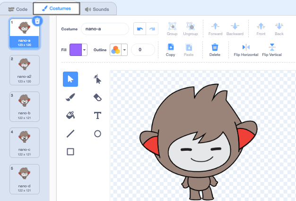
Task: Select the Eraser tool
Action: pyautogui.click(x=97, y=97)
